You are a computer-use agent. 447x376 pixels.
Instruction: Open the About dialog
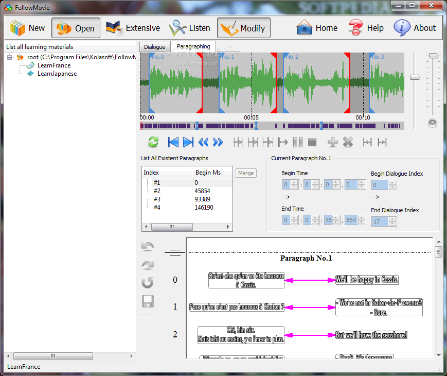[x=415, y=28]
